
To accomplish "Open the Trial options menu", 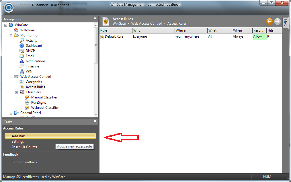I will point(60,5).
